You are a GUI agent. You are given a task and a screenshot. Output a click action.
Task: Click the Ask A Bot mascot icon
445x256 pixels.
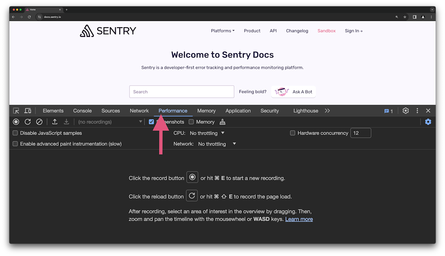pyautogui.click(x=282, y=92)
